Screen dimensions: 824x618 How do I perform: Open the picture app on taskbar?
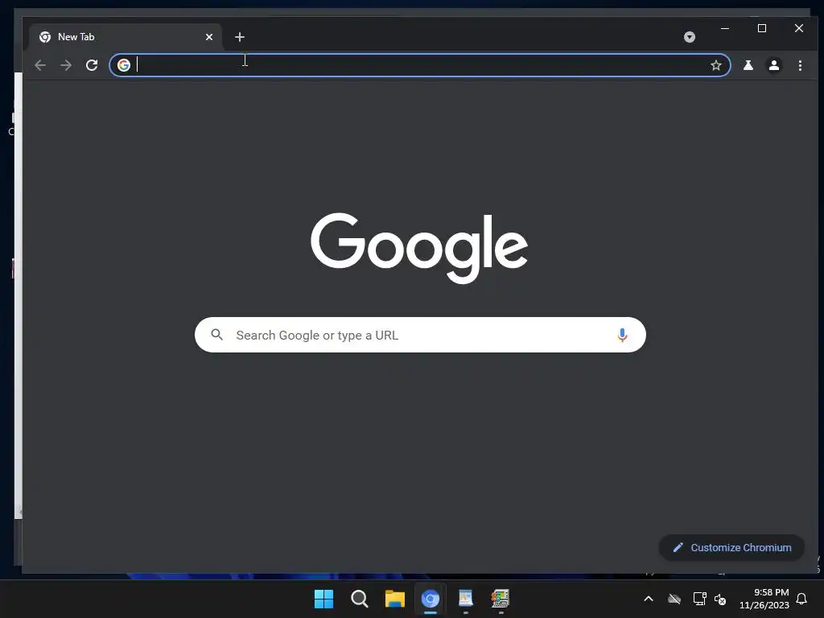click(x=466, y=599)
